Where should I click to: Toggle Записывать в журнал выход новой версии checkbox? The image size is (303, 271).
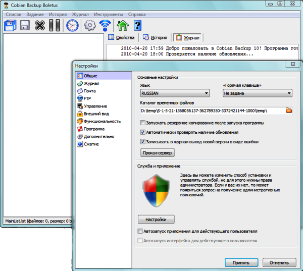click(x=142, y=142)
